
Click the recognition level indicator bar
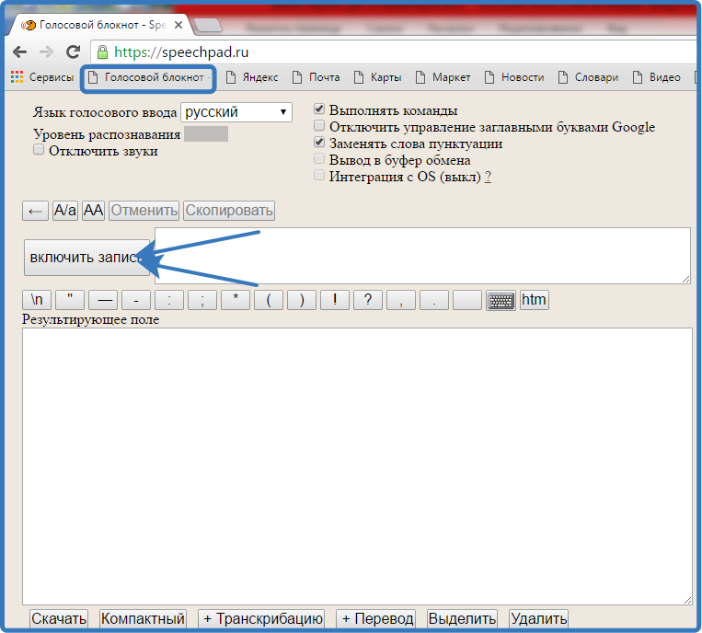(x=206, y=133)
